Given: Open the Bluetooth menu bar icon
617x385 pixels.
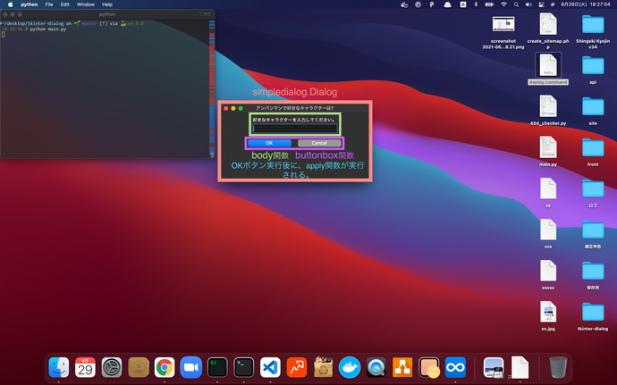Looking at the screenshot, I should coord(476,4).
